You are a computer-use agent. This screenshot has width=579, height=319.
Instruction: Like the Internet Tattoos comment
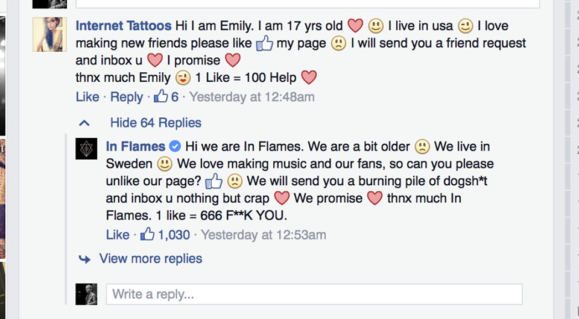(87, 97)
